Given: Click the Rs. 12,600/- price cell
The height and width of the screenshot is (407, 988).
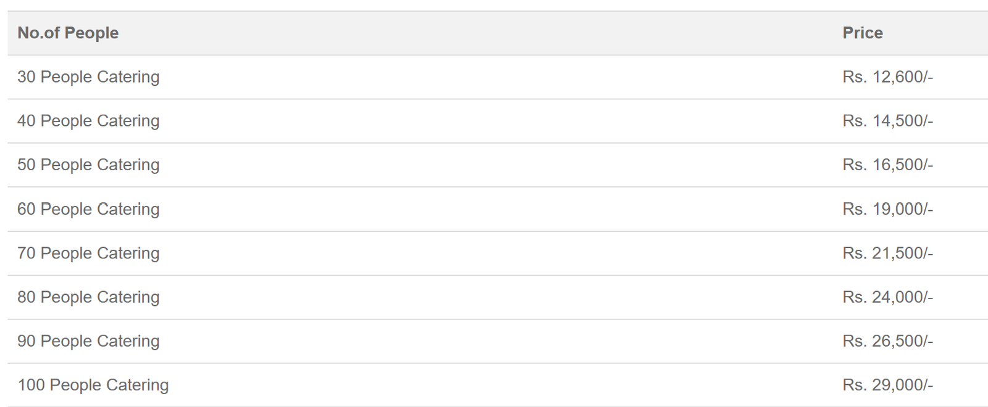Looking at the screenshot, I should [x=887, y=77].
